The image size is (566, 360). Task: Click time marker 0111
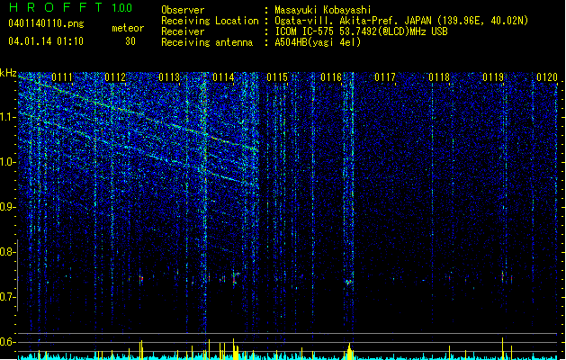(x=62, y=77)
